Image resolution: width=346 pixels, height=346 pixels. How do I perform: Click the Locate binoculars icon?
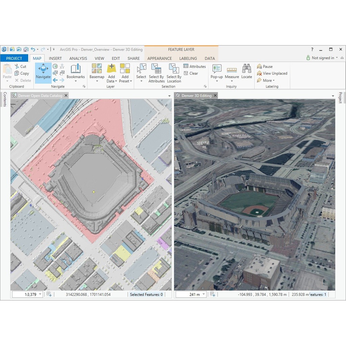(x=247, y=69)
